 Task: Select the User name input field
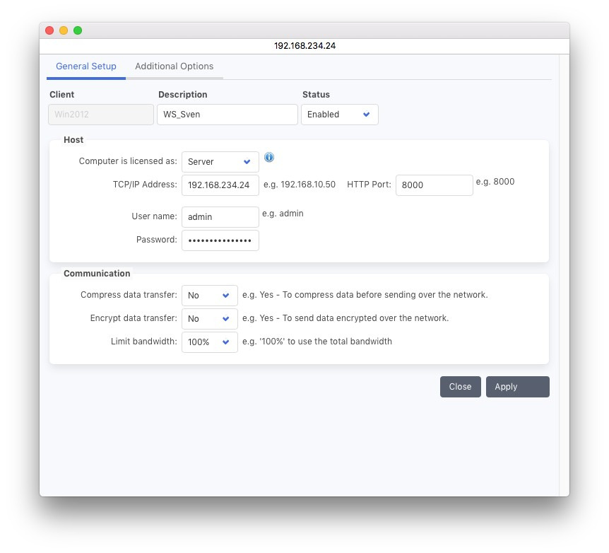(220, 217)
